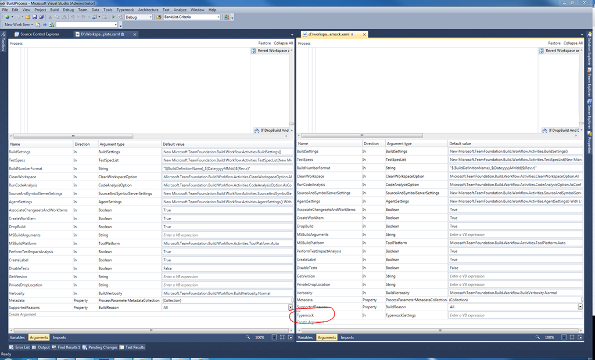Open SupportedReasons value dropdown in right pane
Image resolution: width=595 pixels, height=360 pixels.
click(x=580, y=307)
